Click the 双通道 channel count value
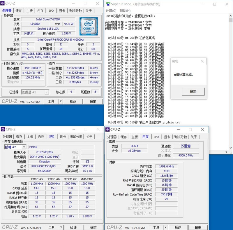233x230 pixels. 186,146
